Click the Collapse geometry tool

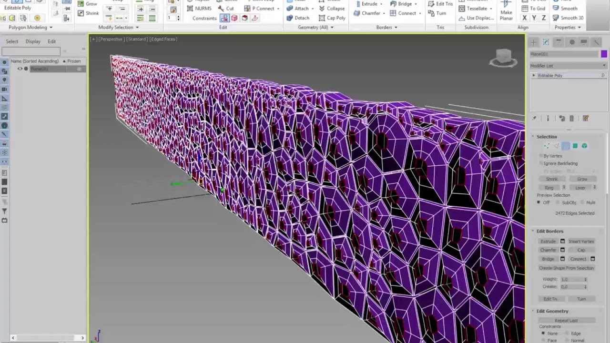point(332,9)
